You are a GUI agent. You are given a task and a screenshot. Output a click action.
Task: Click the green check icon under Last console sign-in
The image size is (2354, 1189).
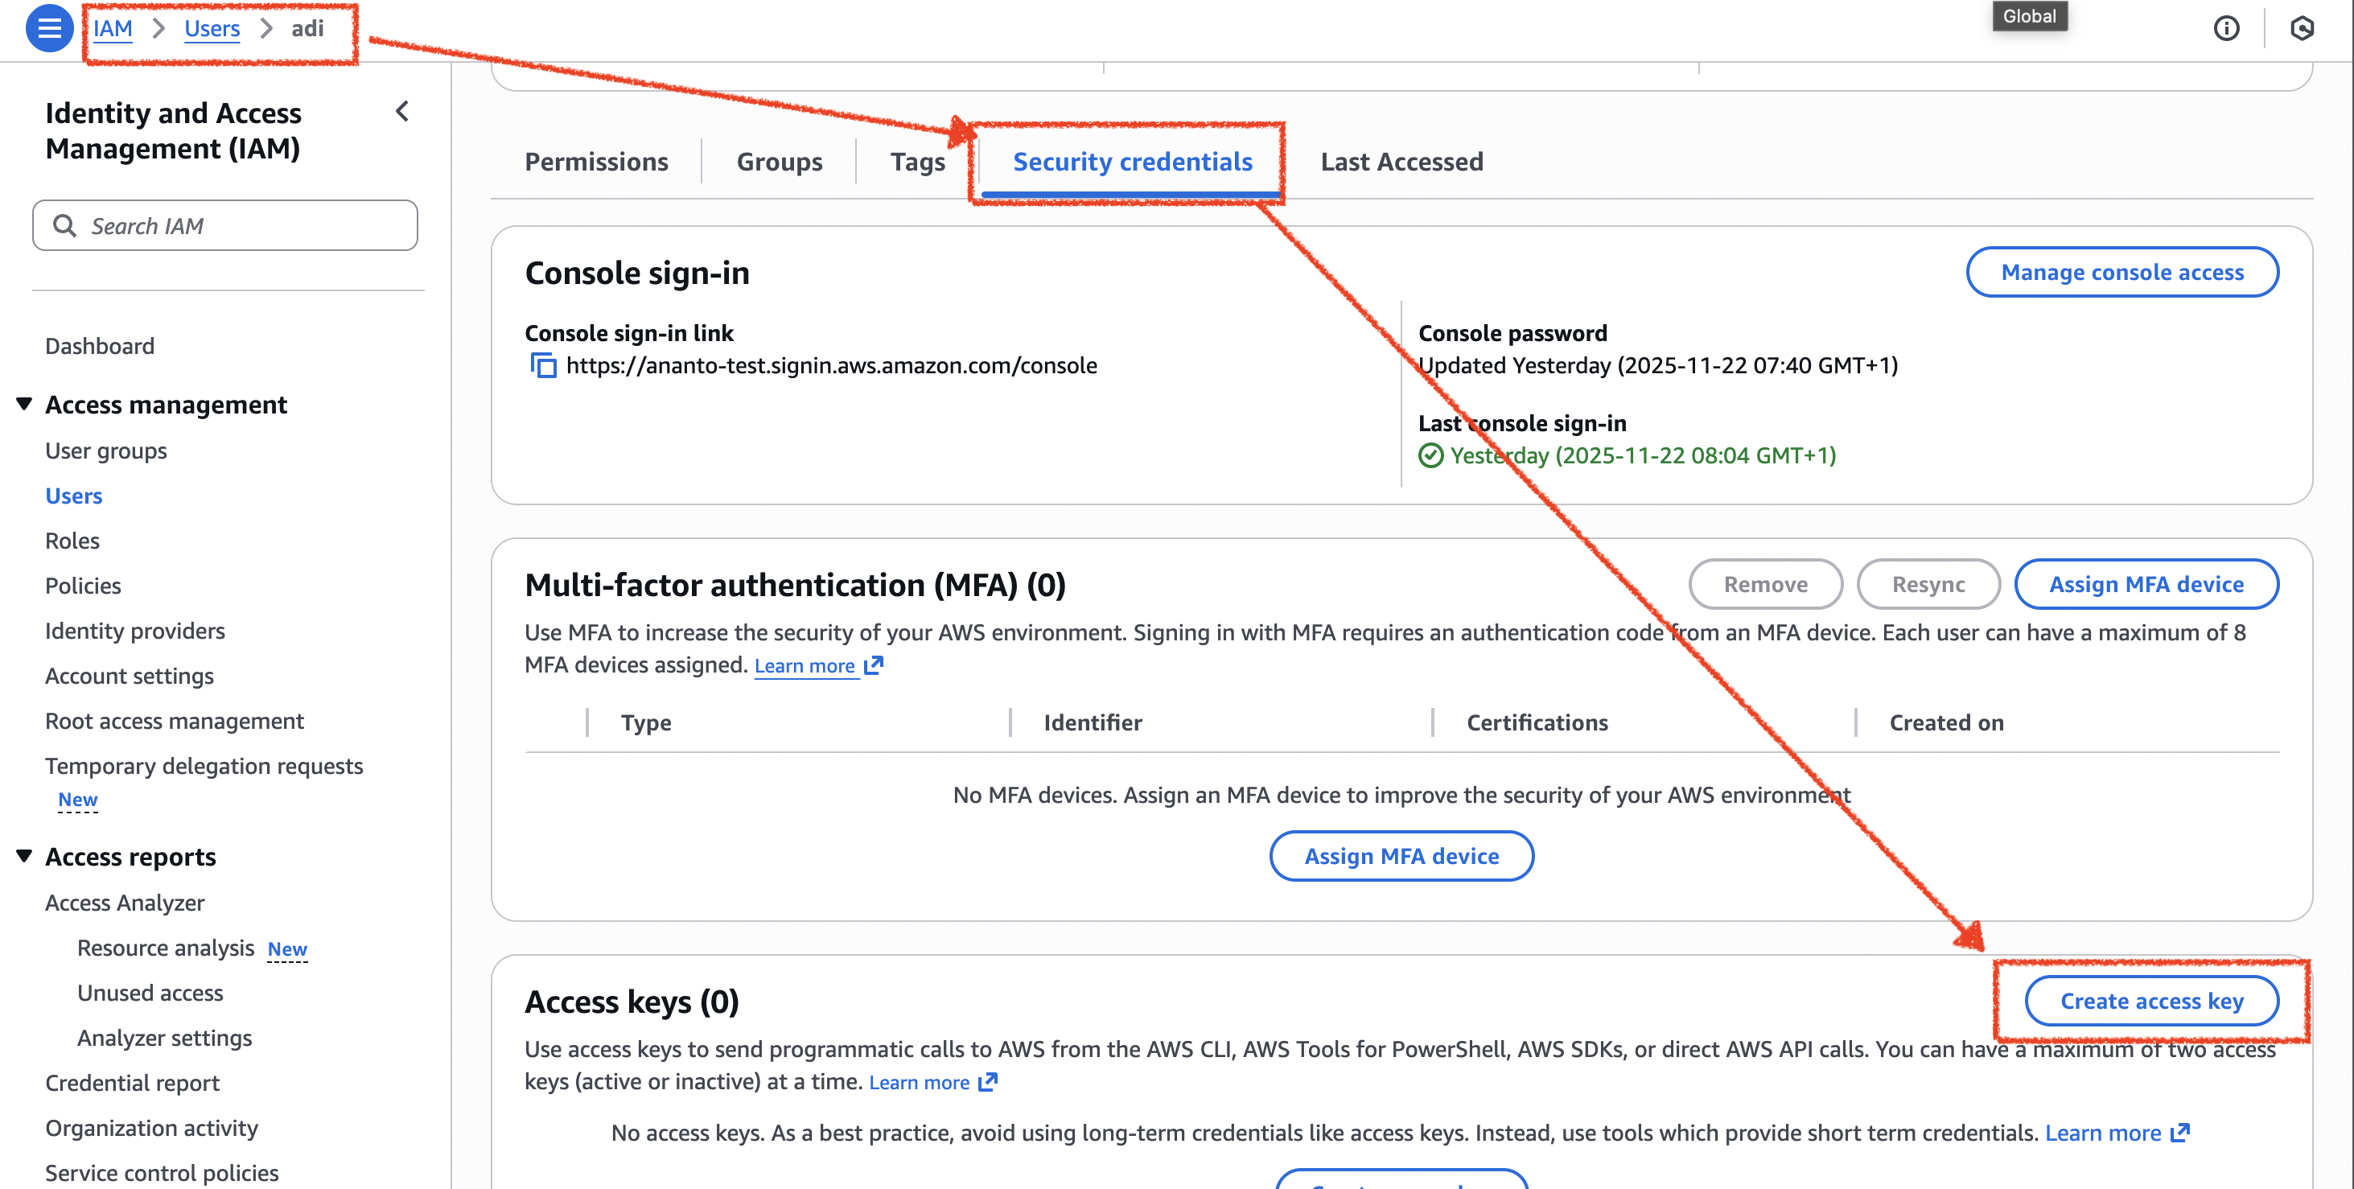[1431, 455]
